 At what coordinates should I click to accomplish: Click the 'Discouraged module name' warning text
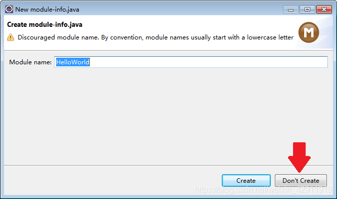[x=156, y=37]
